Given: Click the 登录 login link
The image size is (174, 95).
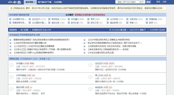Looking at the screenshot, I should pyautogui.click(x=158, y=2).
